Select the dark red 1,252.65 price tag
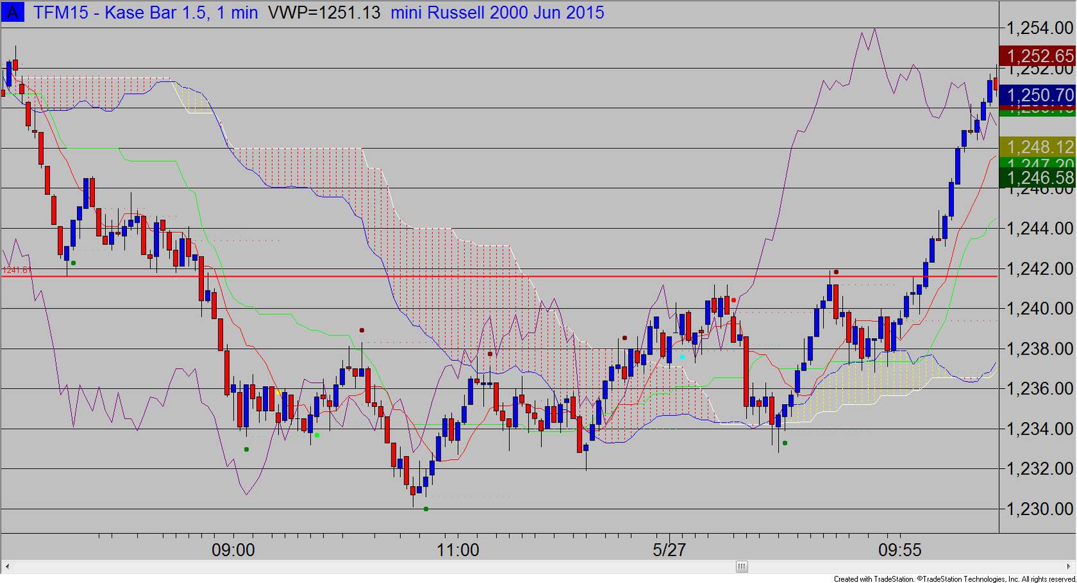This screenshot has width=1077, height=583. tap(1037, 56)
